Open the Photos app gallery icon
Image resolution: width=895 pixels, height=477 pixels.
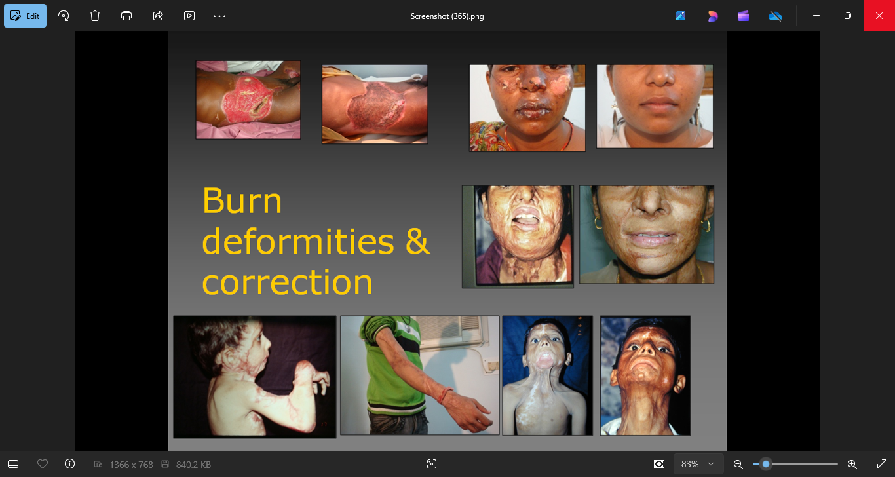click(681, 16)
